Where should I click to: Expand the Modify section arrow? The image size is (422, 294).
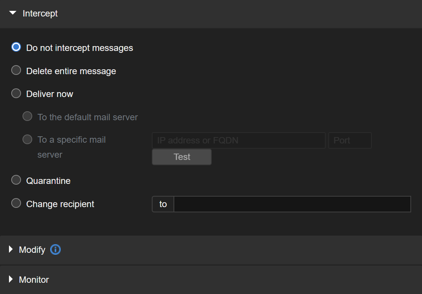point(11,250)
